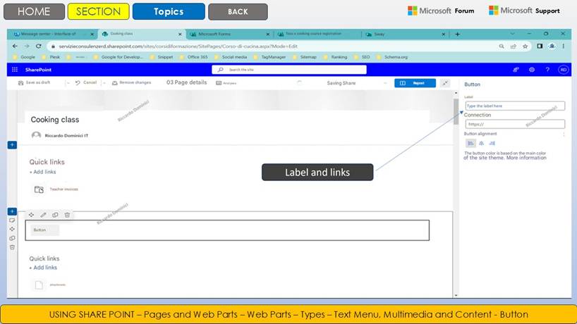Click the Button placeholder in the web part
577x324 pixels.
click(44, 230)
